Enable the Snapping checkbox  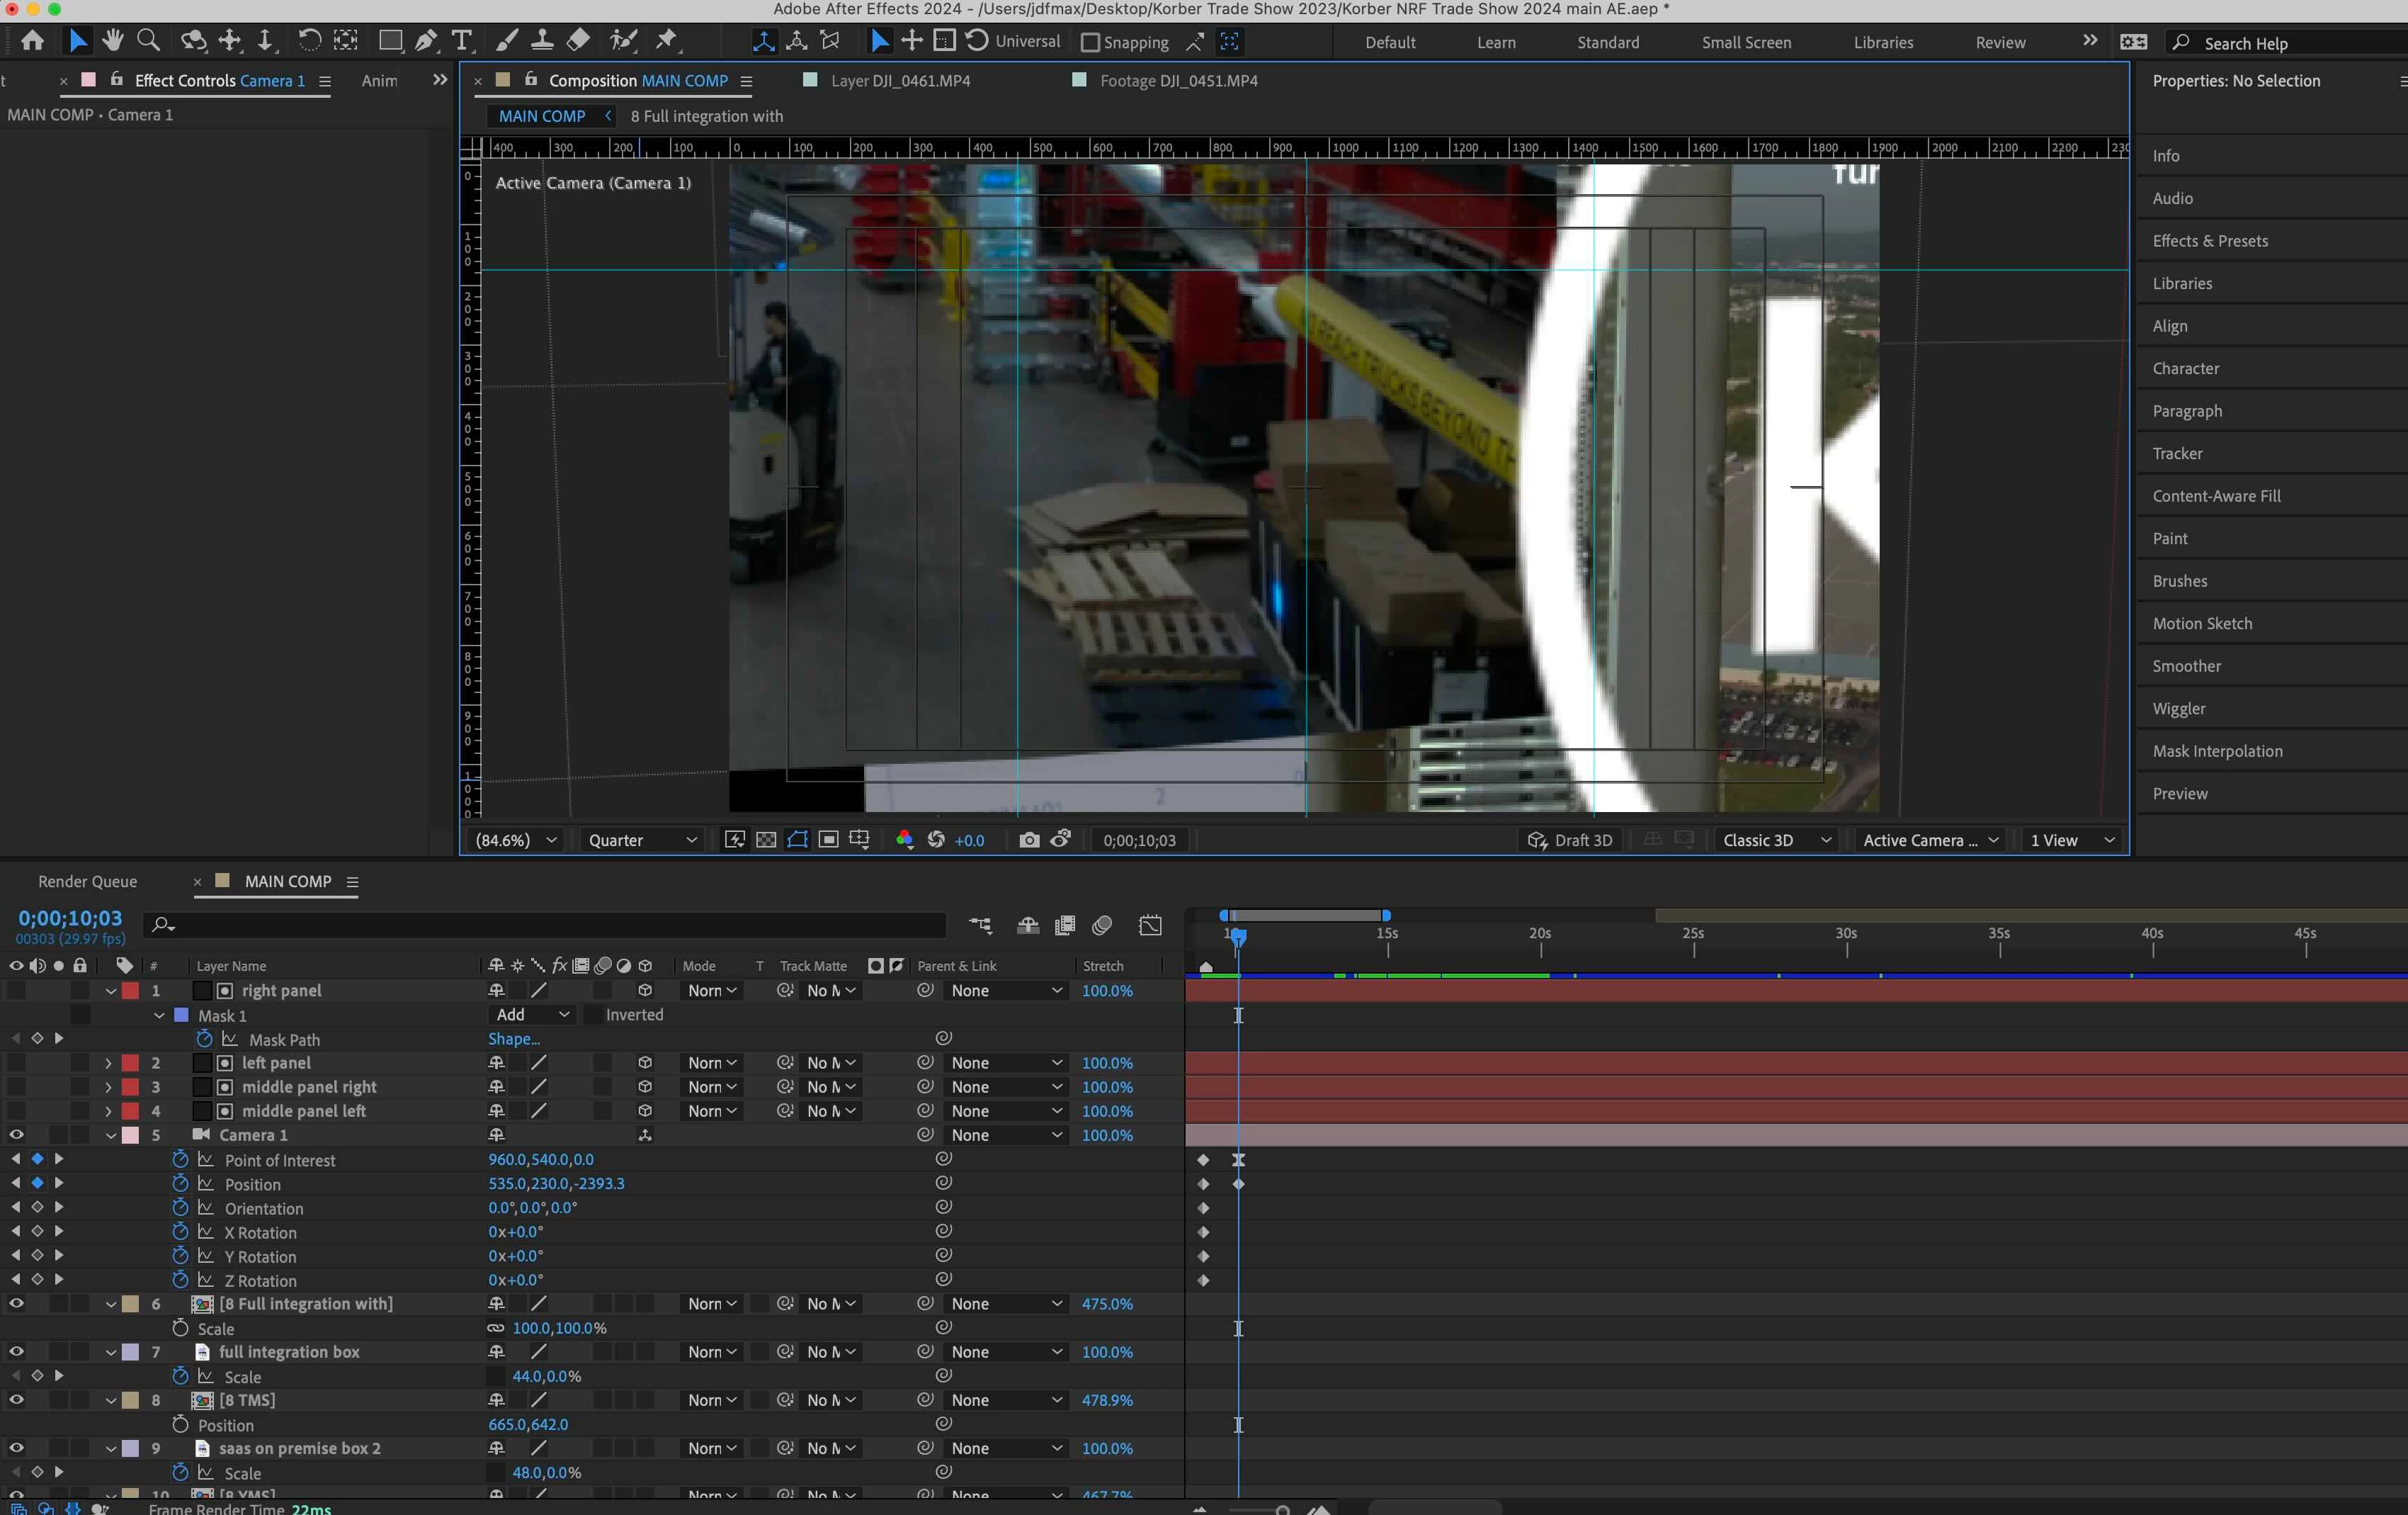pos(1090,42)
